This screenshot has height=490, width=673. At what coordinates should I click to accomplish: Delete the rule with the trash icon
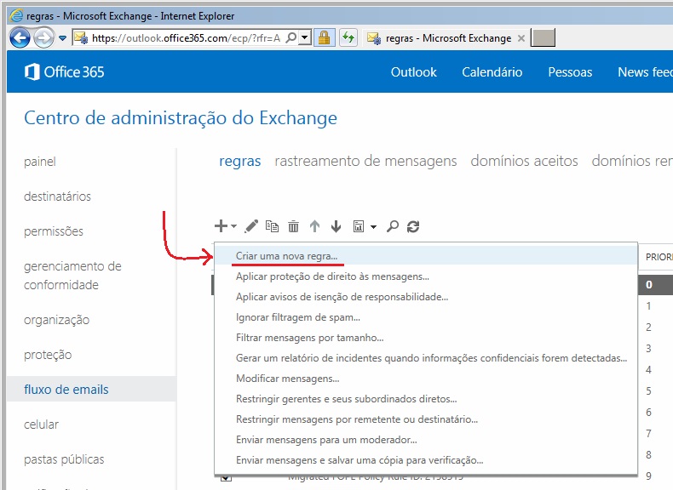pos(293,226)
